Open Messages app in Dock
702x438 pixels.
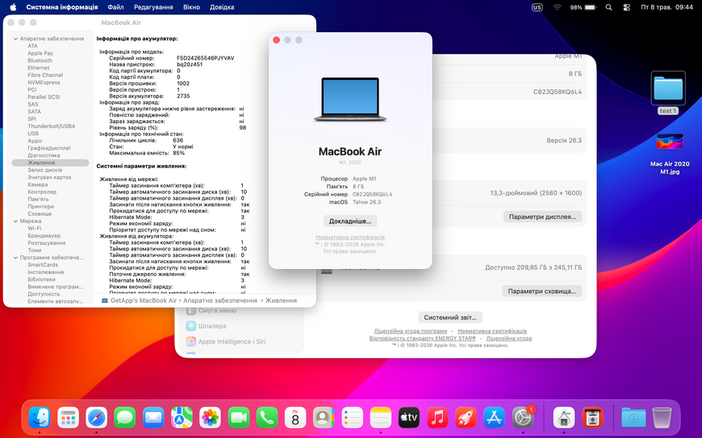125,418
